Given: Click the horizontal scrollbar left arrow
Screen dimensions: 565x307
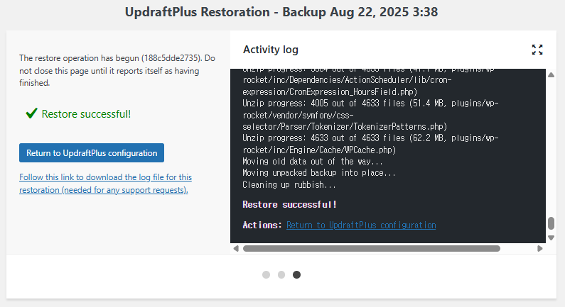Looking at the screenshot, I should coord(236,249).
